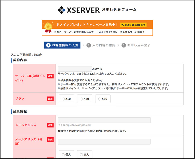This screenshot has height=159, width=195.
Task: Click the .xsrv.jp domain suffix text
Action: click(97, 69)
